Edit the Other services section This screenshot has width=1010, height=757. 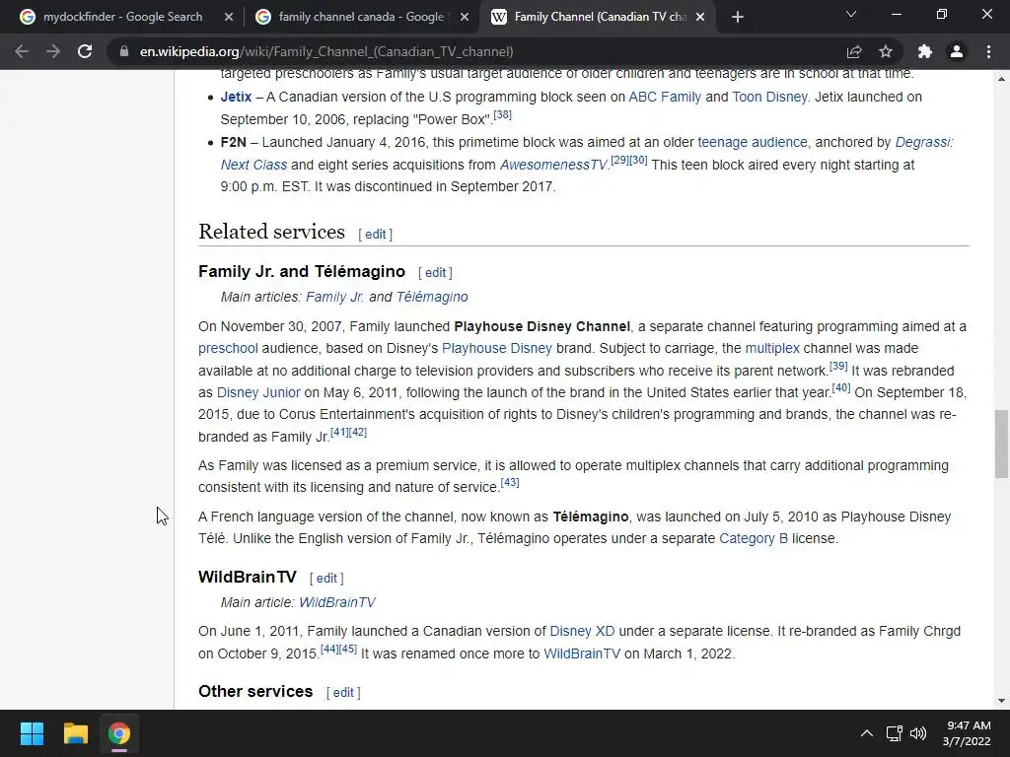[343, 693]
